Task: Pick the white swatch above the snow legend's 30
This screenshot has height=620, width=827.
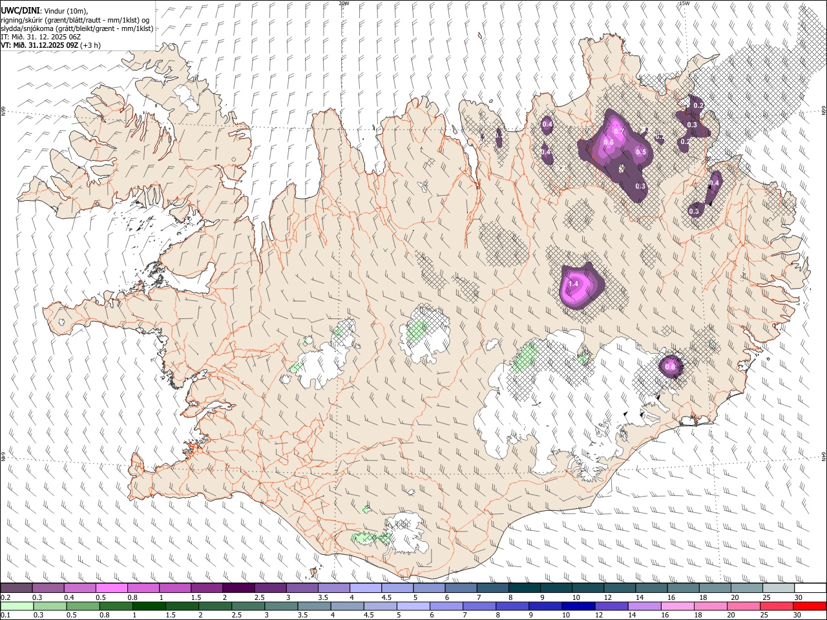Action: pos(810,588)
